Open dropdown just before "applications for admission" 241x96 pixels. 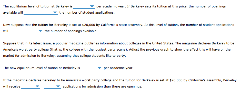(52, 87)
